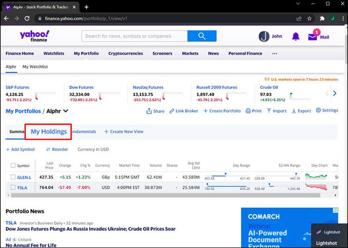Open a new browser tab with plus icon
This screenshot has height=248, width=348.
point(87,7)
